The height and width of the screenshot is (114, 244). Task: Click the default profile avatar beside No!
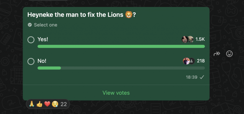click(x=192, y=61)
